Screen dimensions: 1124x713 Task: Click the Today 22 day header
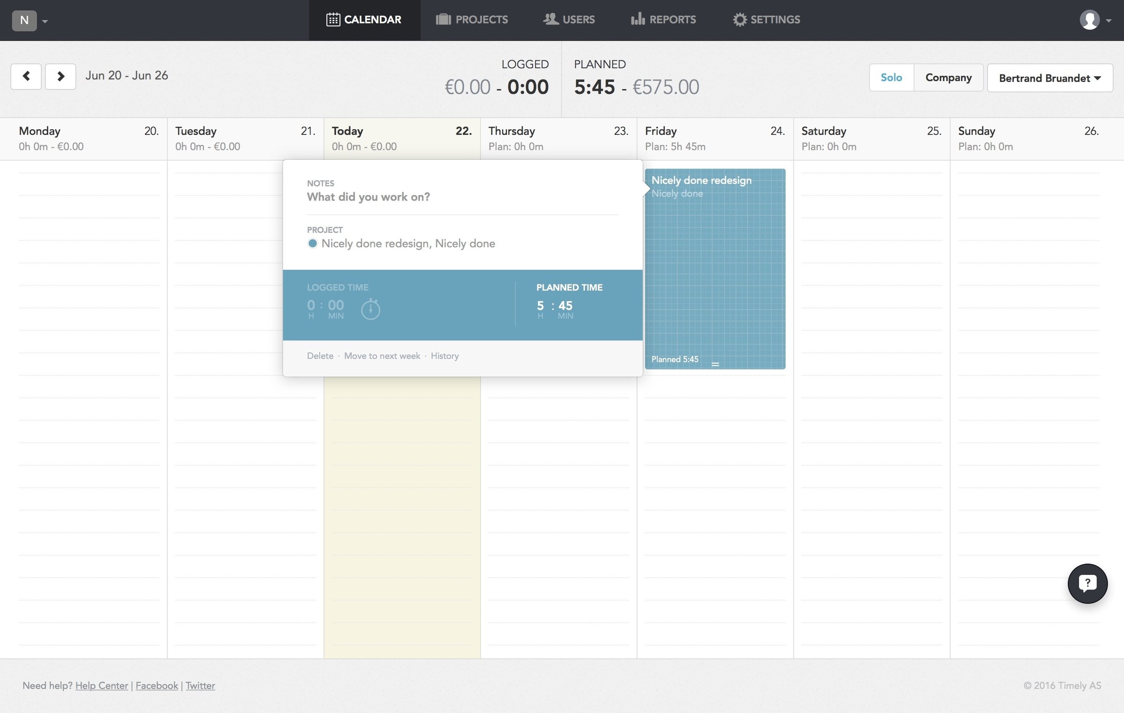[x=402, y=139]
